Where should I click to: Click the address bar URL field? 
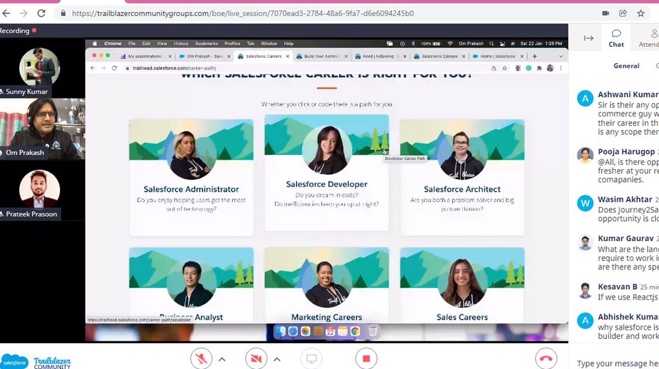coord(243,14)
